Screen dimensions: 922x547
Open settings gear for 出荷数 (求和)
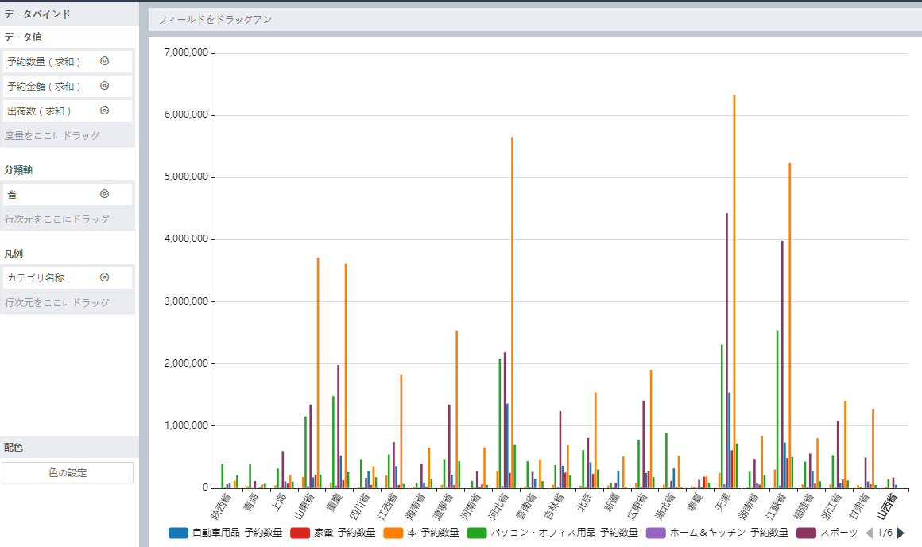105,111
